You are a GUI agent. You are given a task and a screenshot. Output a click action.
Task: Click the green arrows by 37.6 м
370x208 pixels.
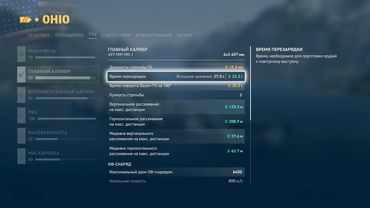coord(228,136)
